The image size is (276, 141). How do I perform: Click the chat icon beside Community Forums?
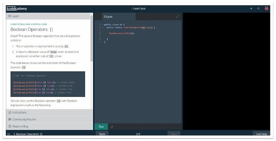click(10, 119)
